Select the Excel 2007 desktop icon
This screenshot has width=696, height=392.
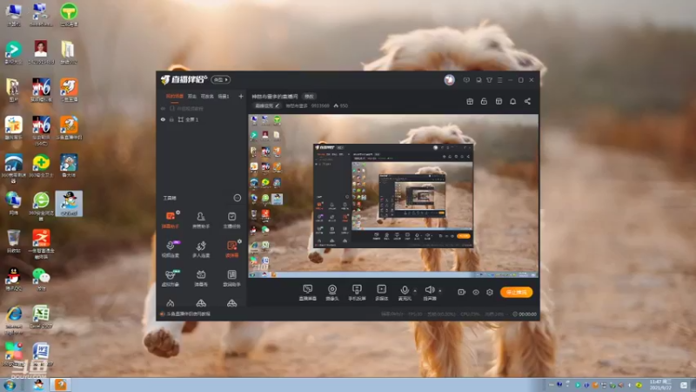click(41, 317)
